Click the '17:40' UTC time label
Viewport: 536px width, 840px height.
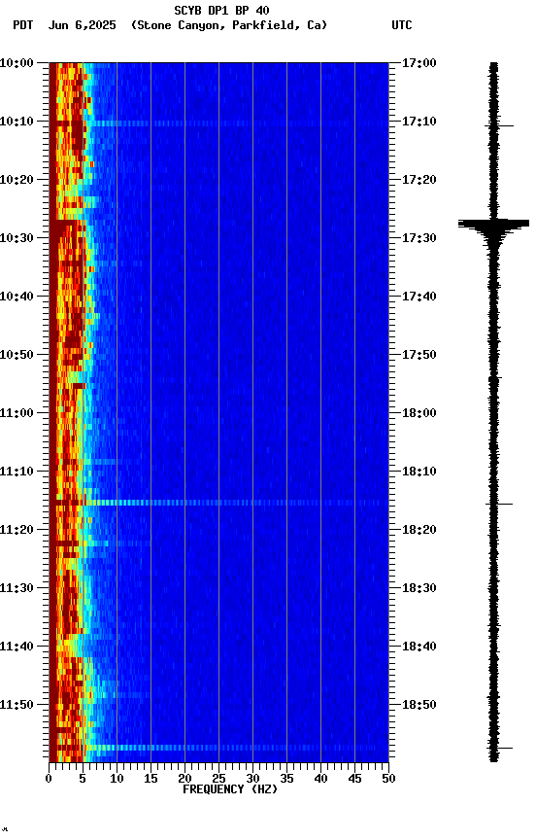click(419, 297)
